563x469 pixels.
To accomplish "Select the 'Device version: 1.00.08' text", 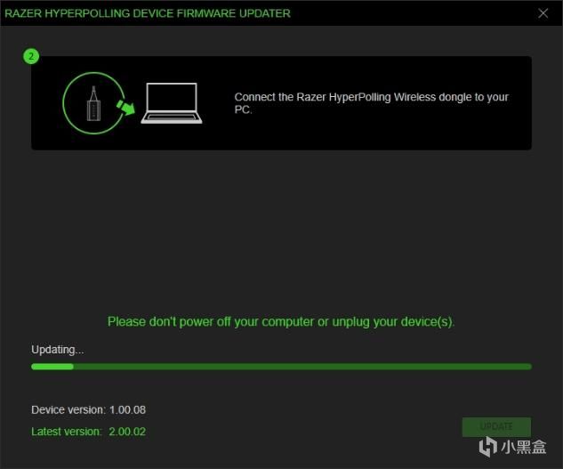I will (x=88, y=409).
